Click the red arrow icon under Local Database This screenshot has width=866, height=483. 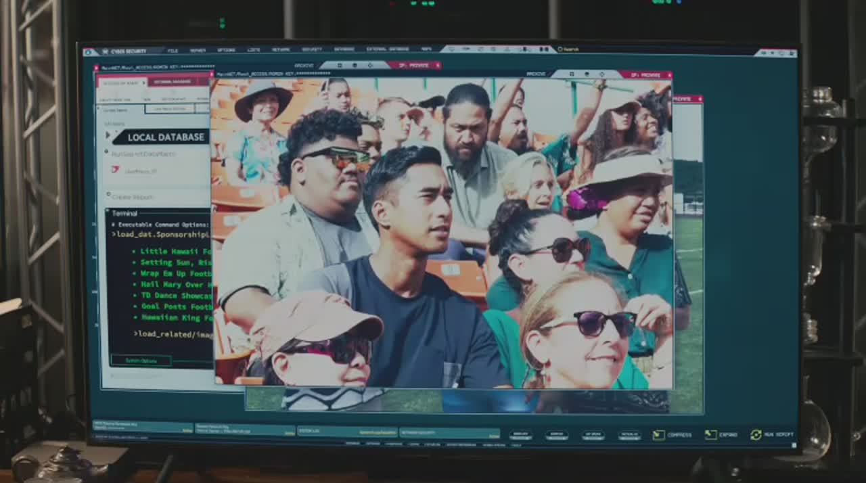pyautogui.click(x=115, y=170)
